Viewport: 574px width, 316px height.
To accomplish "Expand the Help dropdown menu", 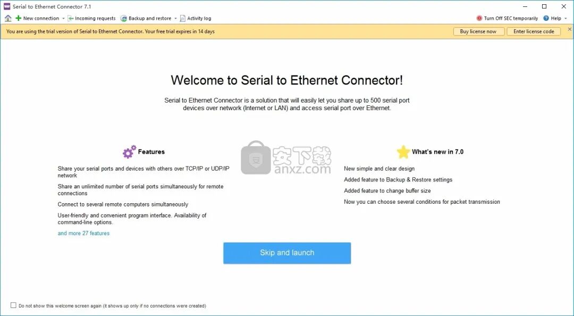I will [564, 18].
